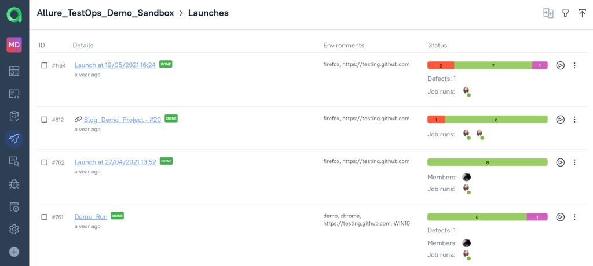
Task: Click the red failed segment of launch #1164
Action: 441,65
